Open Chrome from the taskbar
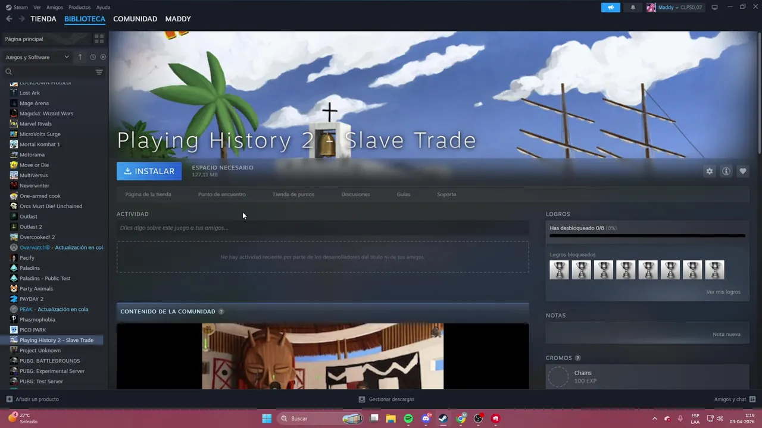762x428 pixels. [461, 418]
